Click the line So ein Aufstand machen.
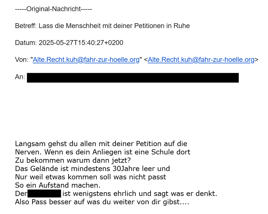 click(58, 185)
